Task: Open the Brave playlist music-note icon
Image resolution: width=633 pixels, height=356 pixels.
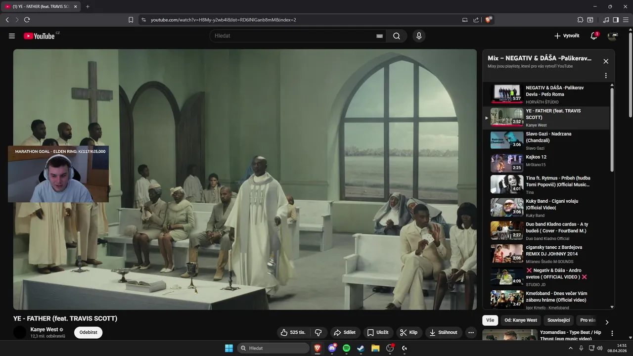Action: point(606,20)
